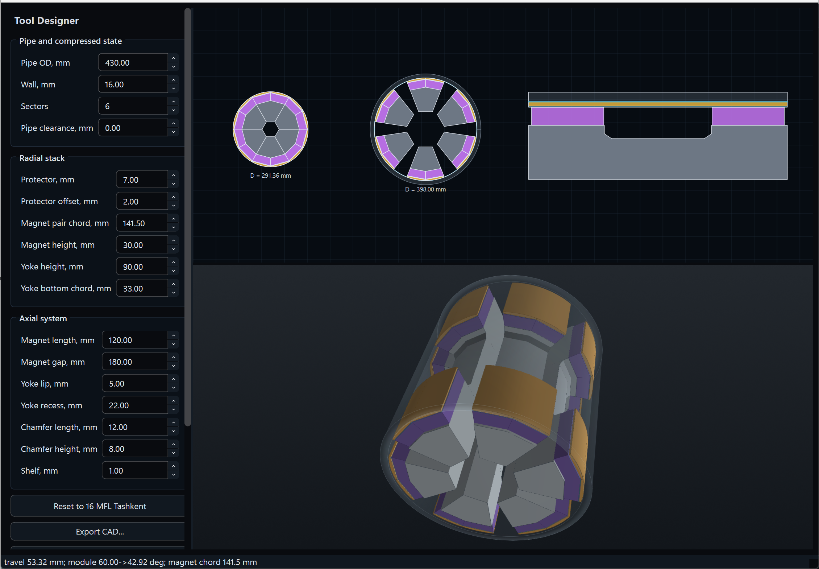Increase Magnet length with up arrow
The width and height of the screenshot is (819, 569).
coord(174,335)
